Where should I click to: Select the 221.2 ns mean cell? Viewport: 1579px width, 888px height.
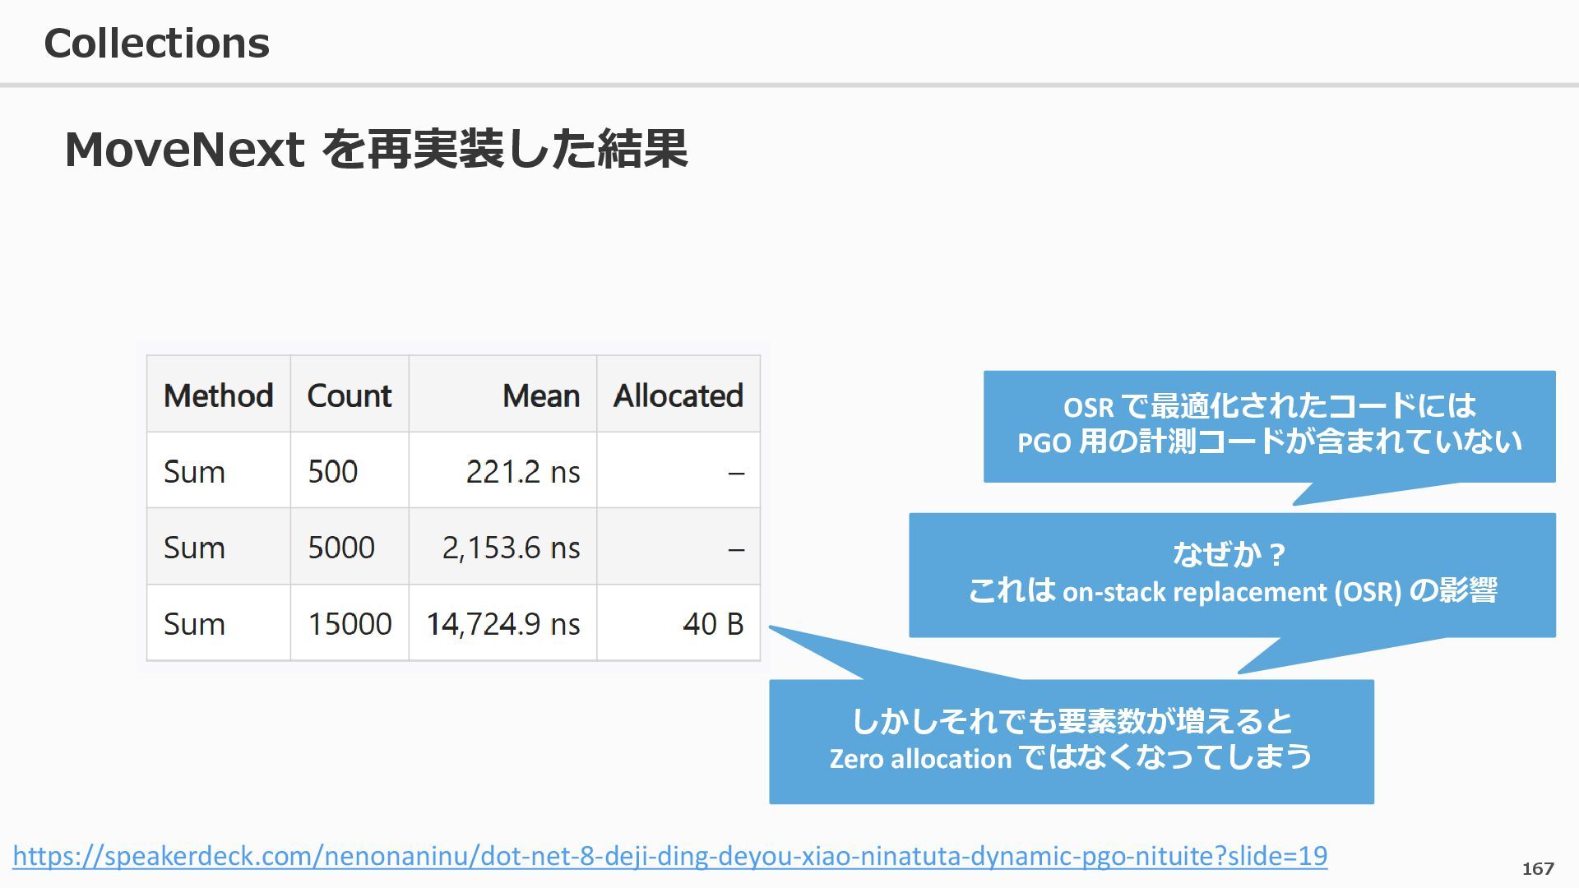(522, 472)
